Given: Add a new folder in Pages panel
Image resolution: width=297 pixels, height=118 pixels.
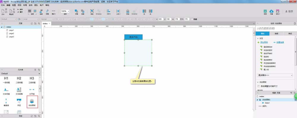Looking at the screenshot, I should coord(35,24).
